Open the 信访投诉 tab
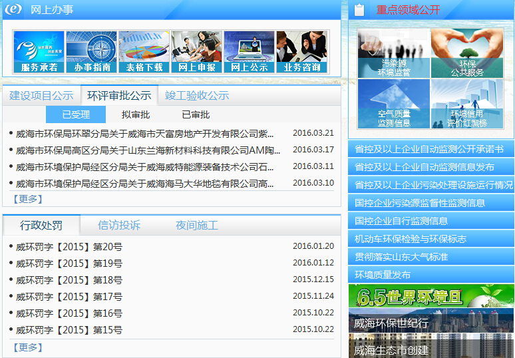515x358 pixels. 119,226
